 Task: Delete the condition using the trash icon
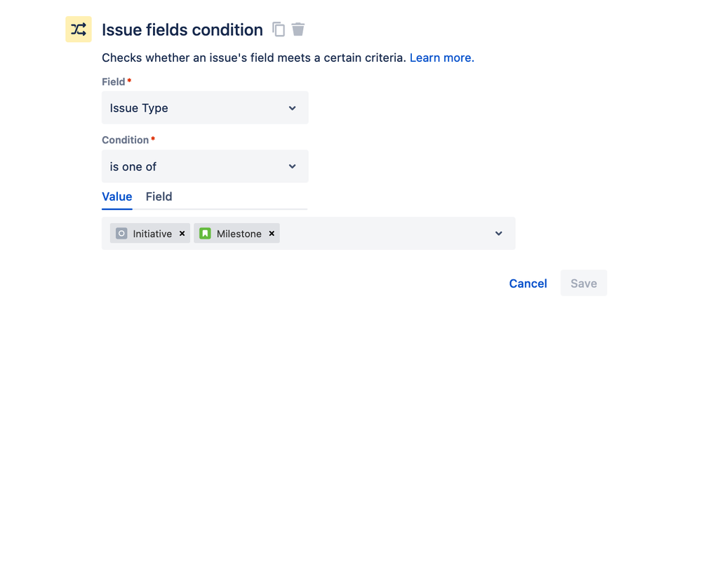(x=298, y=29)
